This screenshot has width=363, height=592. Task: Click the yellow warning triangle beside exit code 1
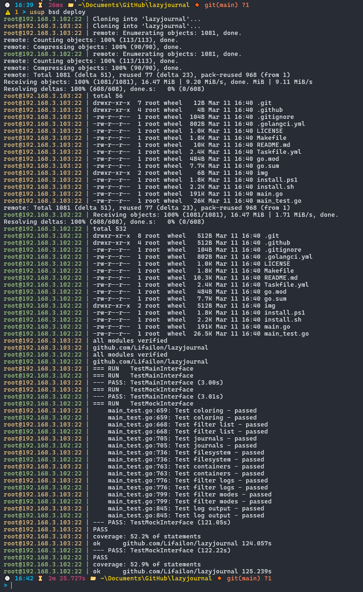point(7,12)
